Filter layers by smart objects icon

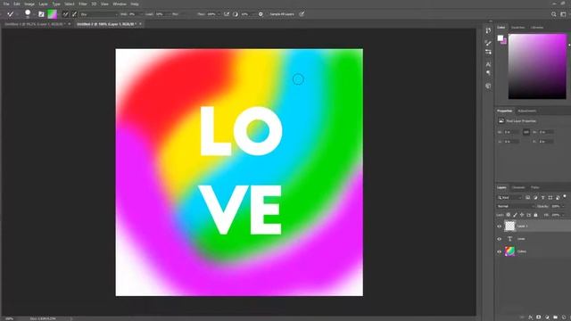pos(558,198)
